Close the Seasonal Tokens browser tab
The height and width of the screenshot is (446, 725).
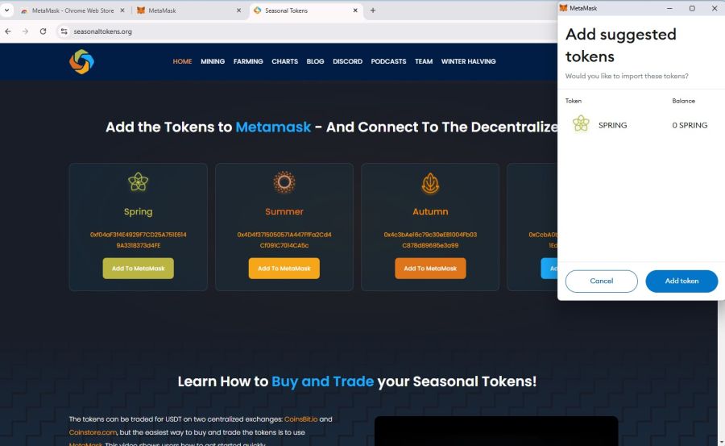click(x=355, y=10)
